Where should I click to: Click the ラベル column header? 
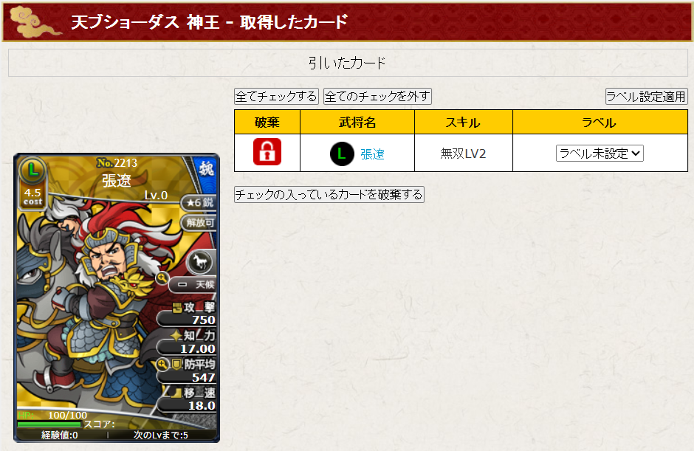click(599, 122)
